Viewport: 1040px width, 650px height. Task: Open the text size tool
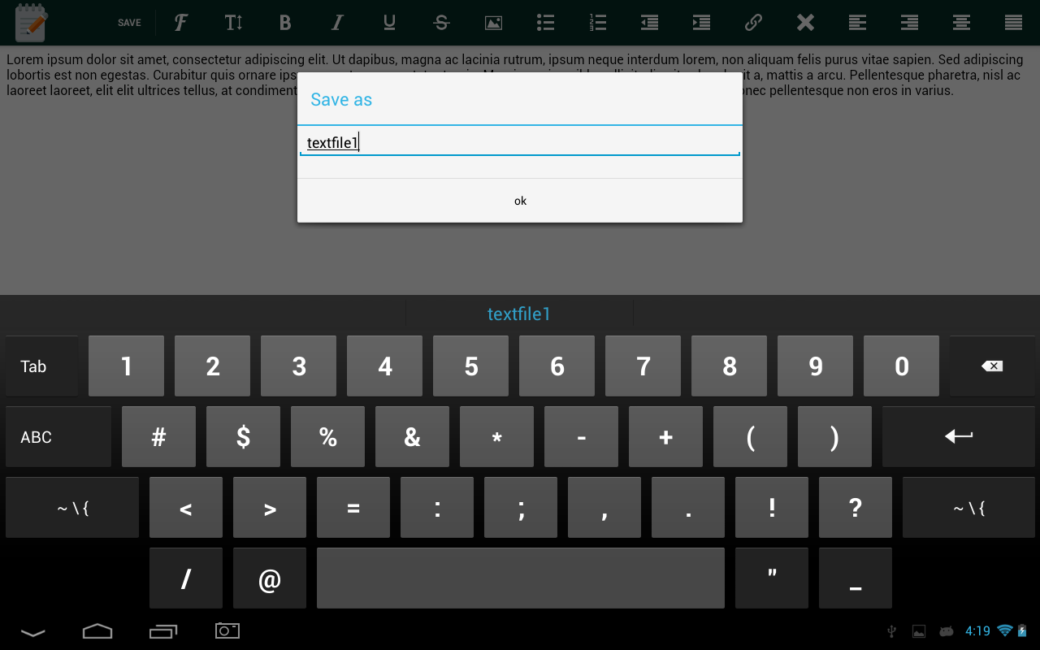pos(233,23)
